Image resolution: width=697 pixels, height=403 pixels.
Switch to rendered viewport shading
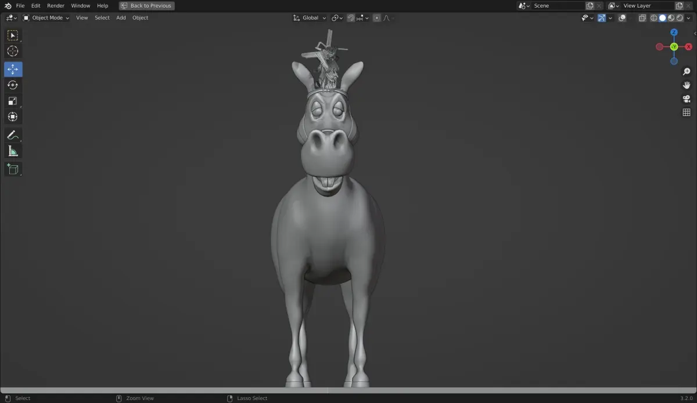pos(680,18)
